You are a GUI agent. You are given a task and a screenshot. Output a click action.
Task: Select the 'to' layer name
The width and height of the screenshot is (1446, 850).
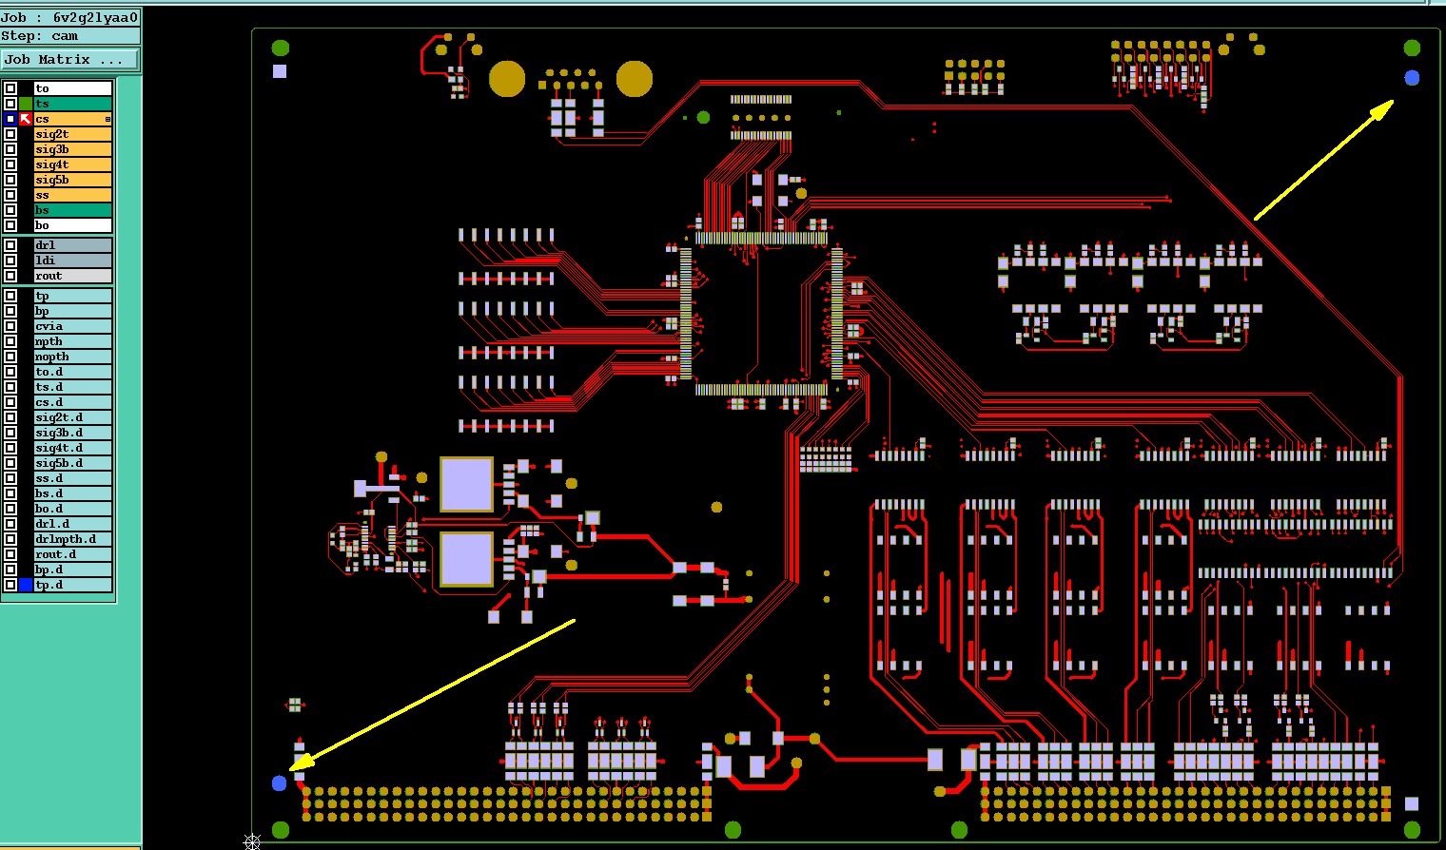tap(73, 88)
